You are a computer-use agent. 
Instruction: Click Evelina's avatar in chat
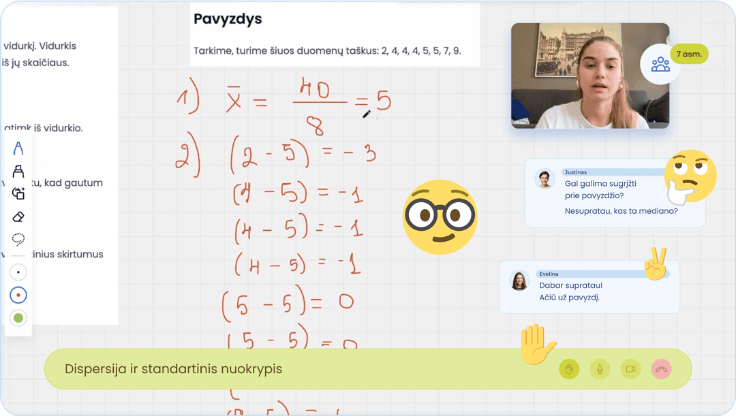(x=519, y=281)
